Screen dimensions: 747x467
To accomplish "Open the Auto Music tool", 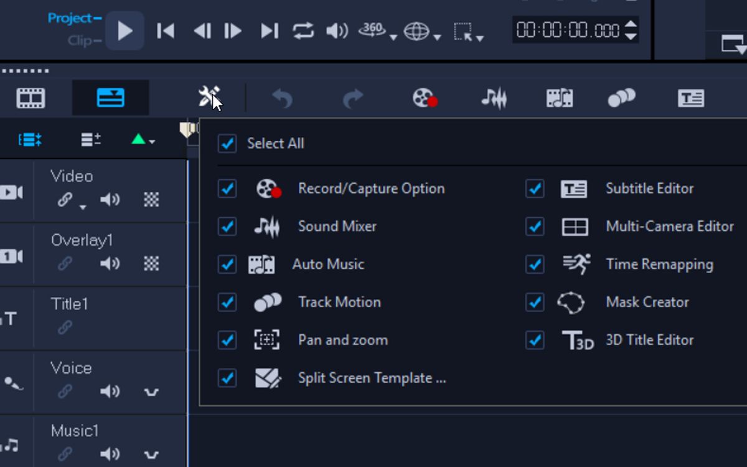I will [558, 98].
